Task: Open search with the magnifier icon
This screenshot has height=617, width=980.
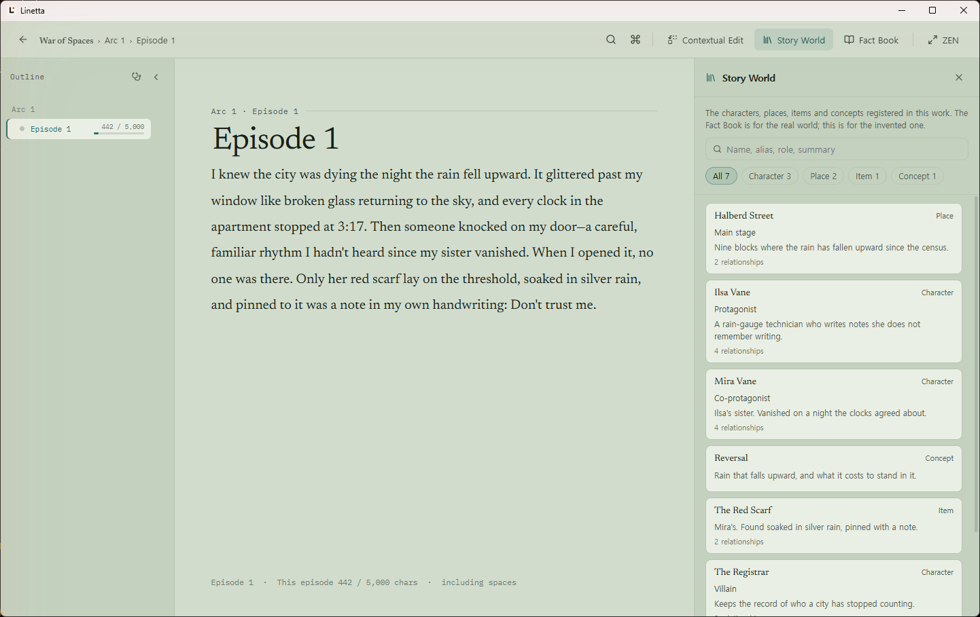Action: [611, 40]
